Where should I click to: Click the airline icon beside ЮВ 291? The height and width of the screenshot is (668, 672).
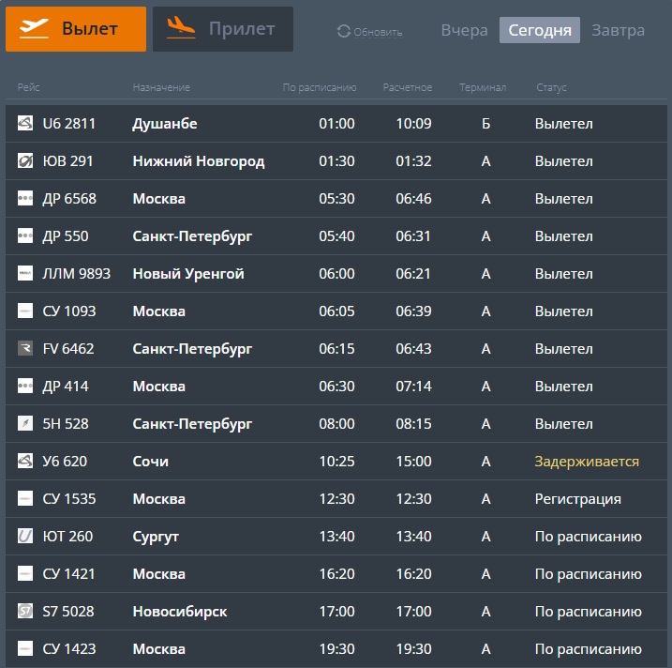point(25,161)
